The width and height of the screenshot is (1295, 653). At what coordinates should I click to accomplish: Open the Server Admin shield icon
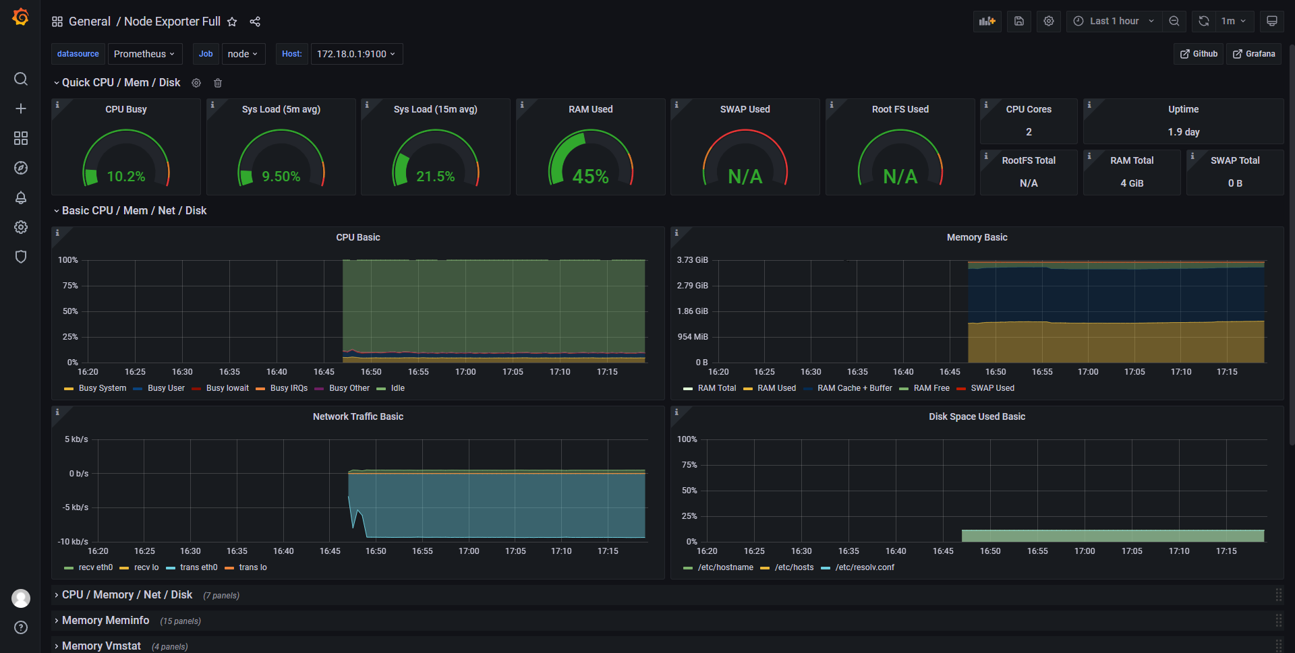coord(21,257)
